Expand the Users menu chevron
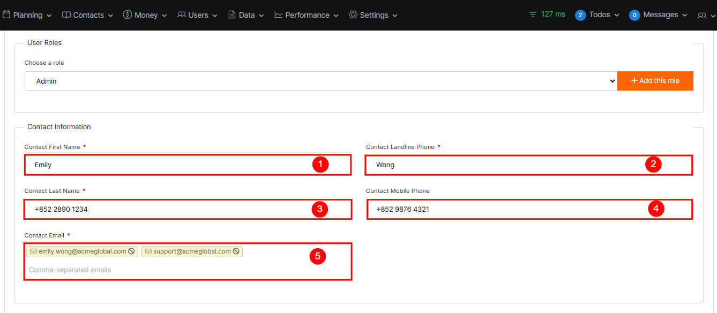This screenshot has height=313, width=717. (x=215, y=16)
